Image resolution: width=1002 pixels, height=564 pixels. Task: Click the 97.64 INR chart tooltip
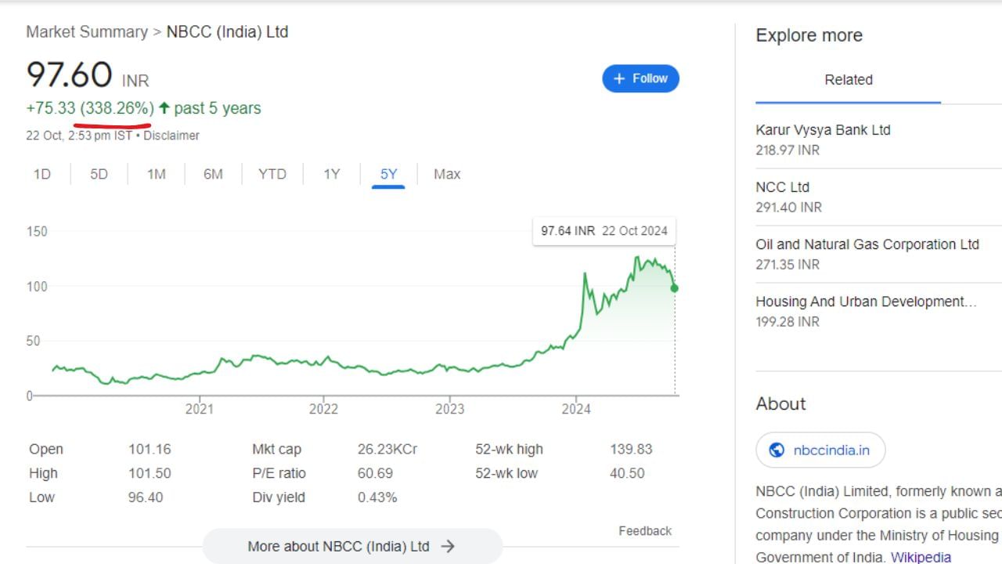604,231
